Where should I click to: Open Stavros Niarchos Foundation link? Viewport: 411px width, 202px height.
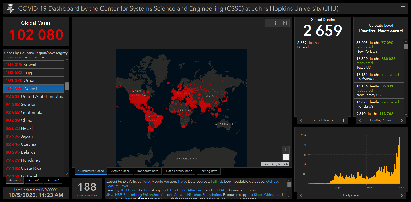coord(198,195)
